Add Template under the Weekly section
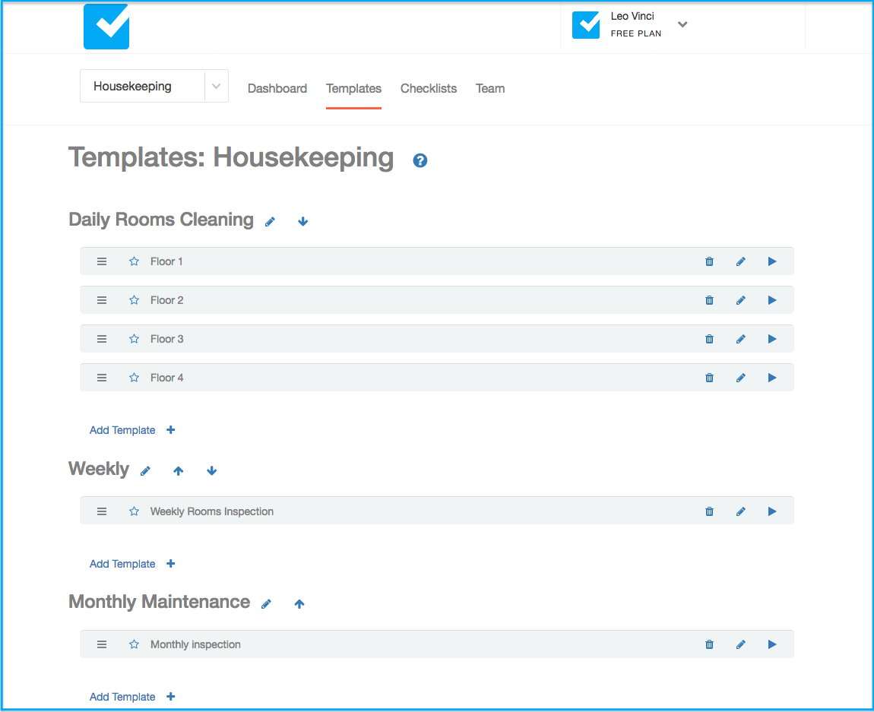This screenshot has height=712, width=874. pos(132,564)
